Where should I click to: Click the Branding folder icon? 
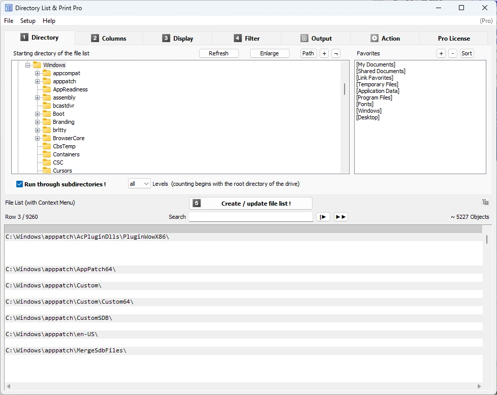[x=47, y=122]
